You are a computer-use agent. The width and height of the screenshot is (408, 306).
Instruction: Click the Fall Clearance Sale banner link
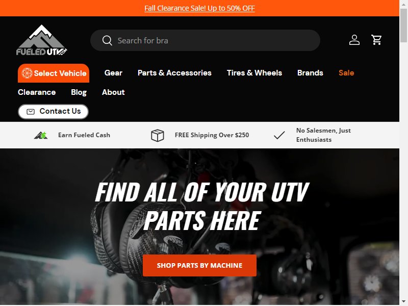point(199,8)
